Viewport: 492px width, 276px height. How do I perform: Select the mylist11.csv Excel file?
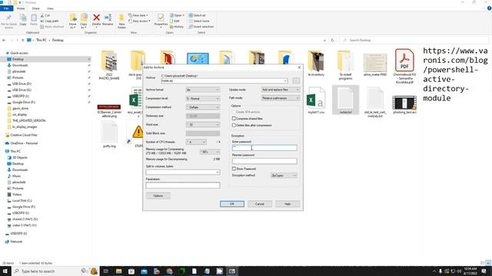pos(316,100)
